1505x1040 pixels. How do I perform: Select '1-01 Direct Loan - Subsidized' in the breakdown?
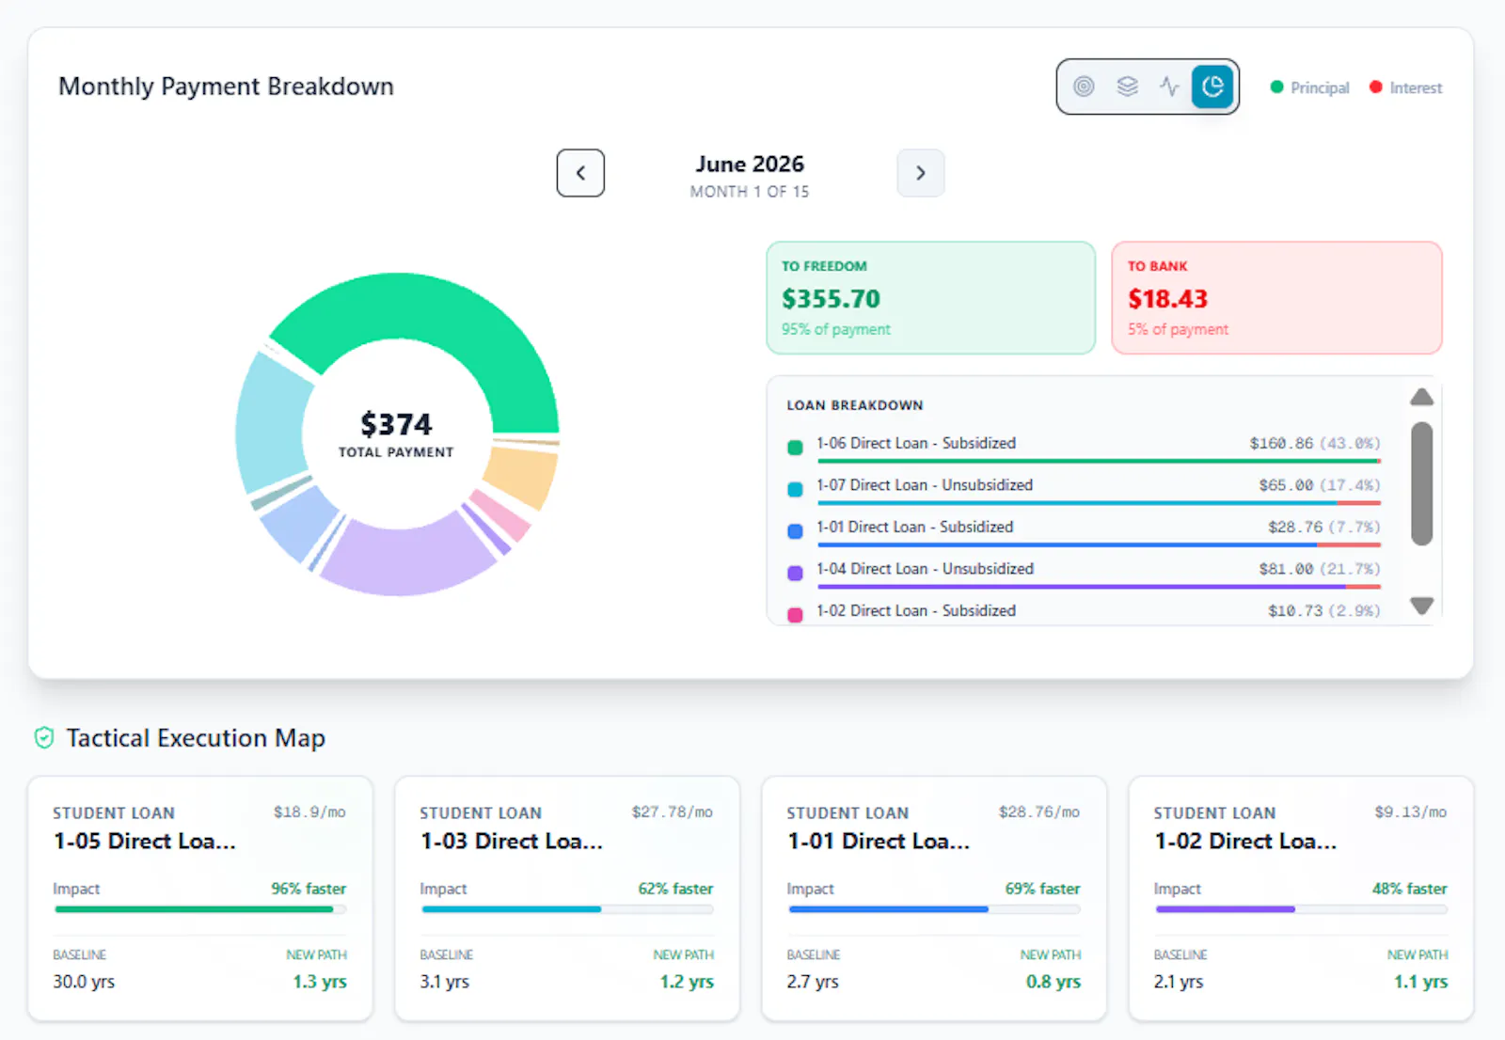click(1084, 531)
